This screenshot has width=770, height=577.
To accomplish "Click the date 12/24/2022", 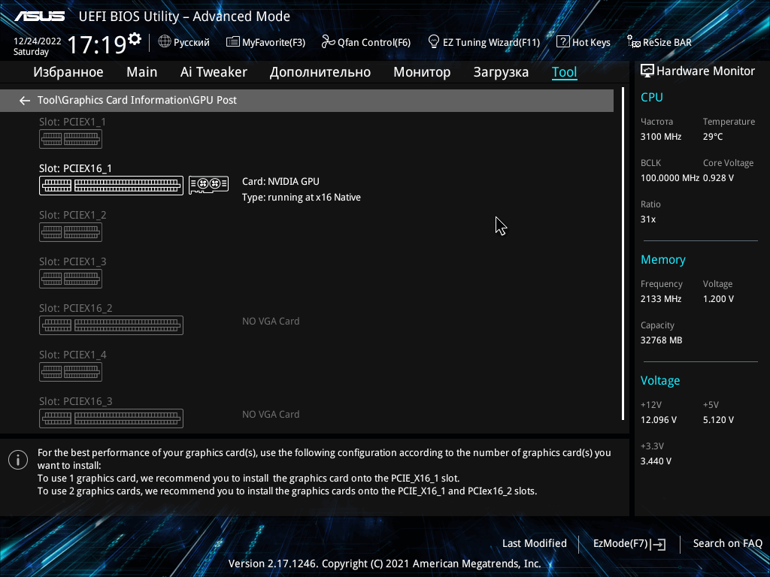I will (x=38, y=41).
